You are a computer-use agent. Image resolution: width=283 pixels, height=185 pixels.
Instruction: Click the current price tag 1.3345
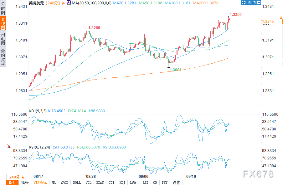click(x=268, y=21)
